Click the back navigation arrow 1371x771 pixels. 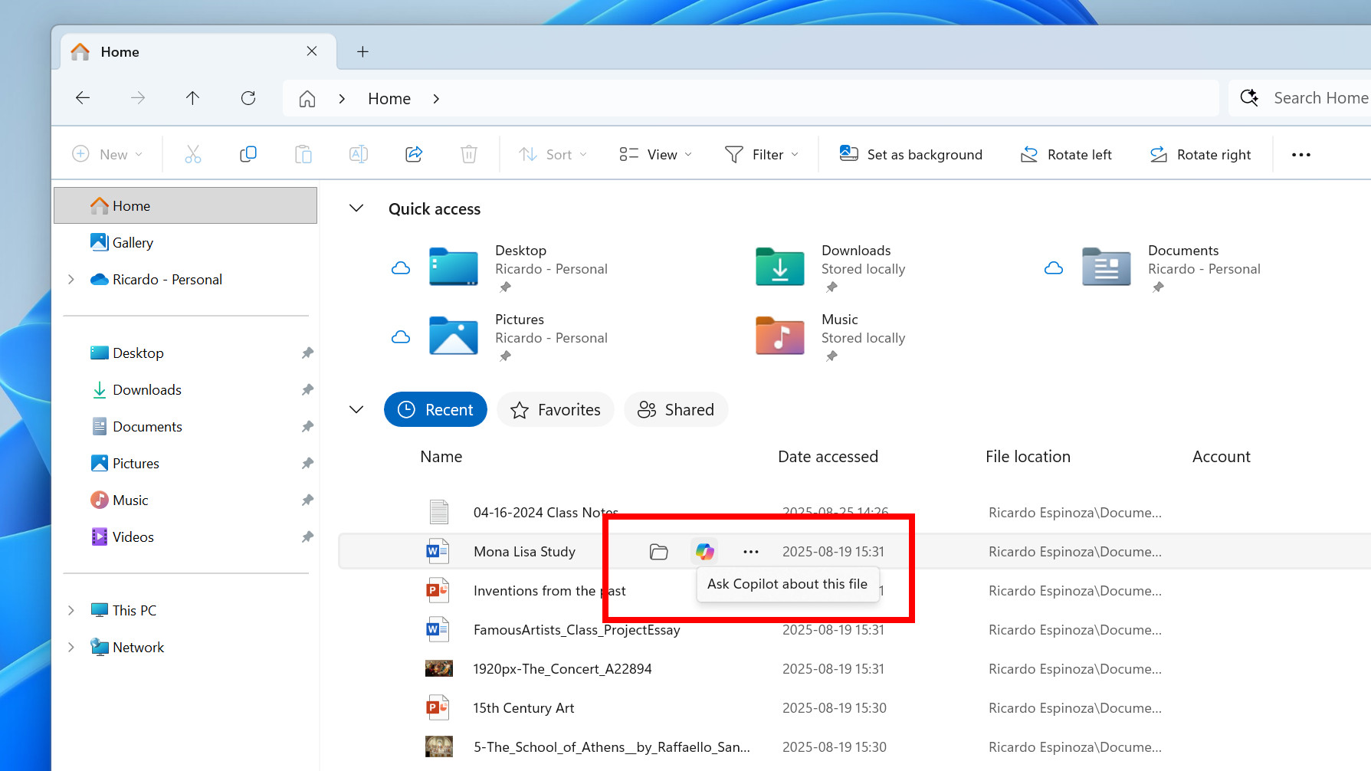click(x=83, y=98)
